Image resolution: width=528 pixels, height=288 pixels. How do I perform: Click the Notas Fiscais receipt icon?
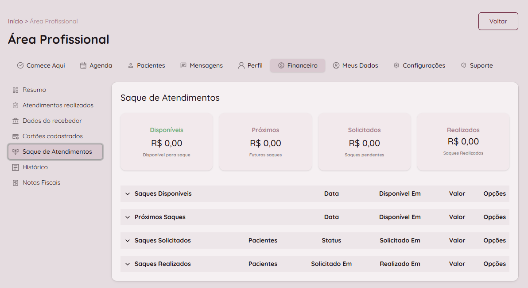tap(16, 182)
